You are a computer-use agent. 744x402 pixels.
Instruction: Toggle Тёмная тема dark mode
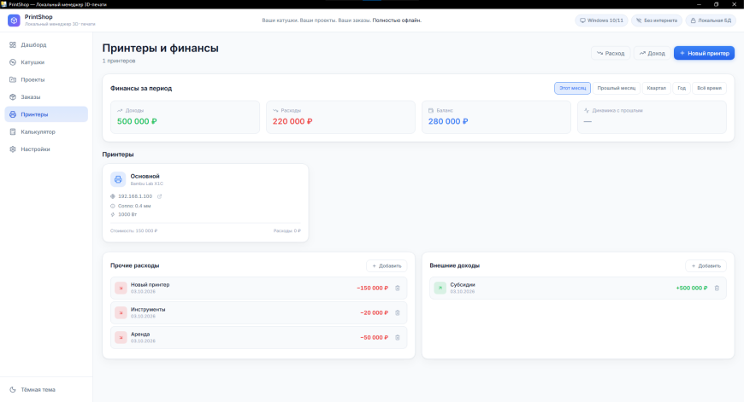click(x=46, y=390)
